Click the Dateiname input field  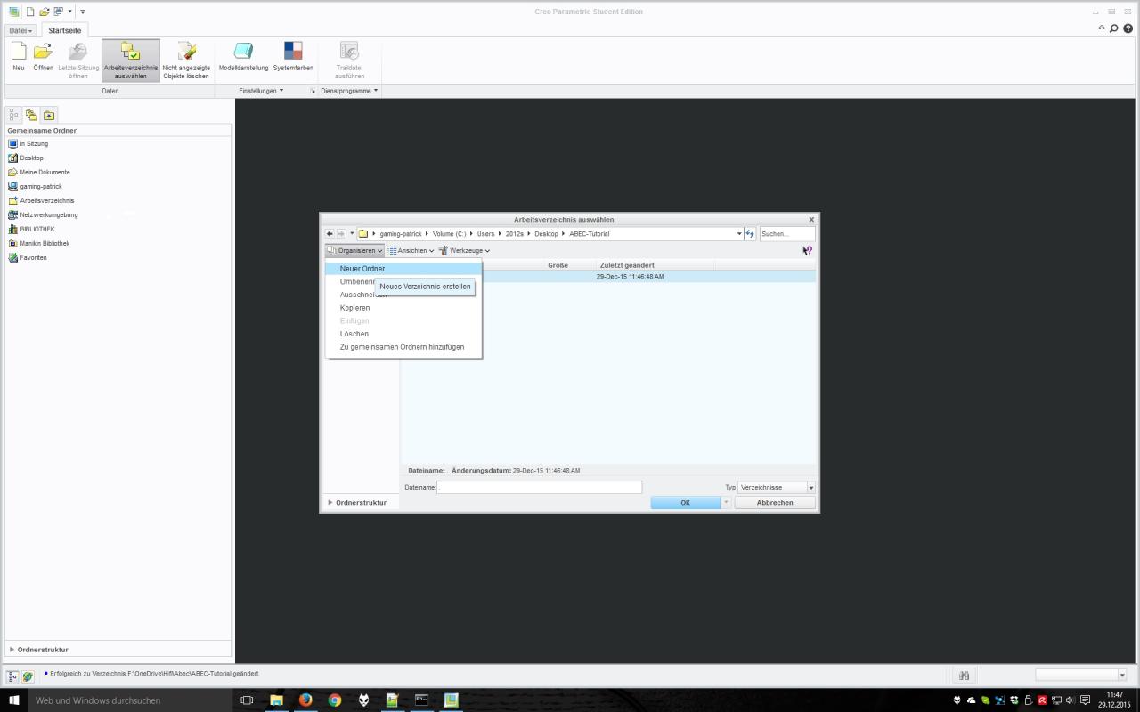pos(539,488)
